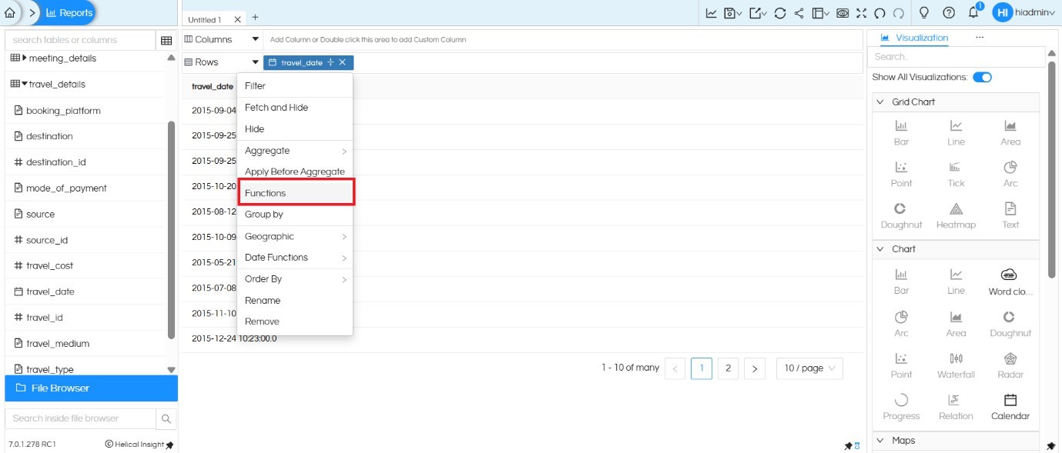Go to the Home icon in breadcrumb
Screen dimensions: 1062x453
pyautogui.click(x=9, y=12)
